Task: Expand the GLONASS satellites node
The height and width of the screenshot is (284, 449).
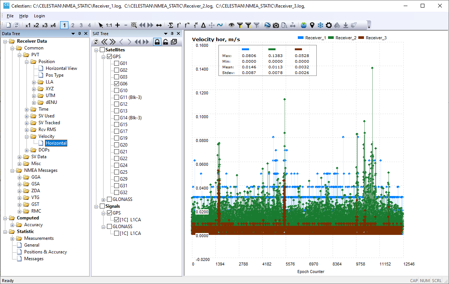Action: [104, 199]
